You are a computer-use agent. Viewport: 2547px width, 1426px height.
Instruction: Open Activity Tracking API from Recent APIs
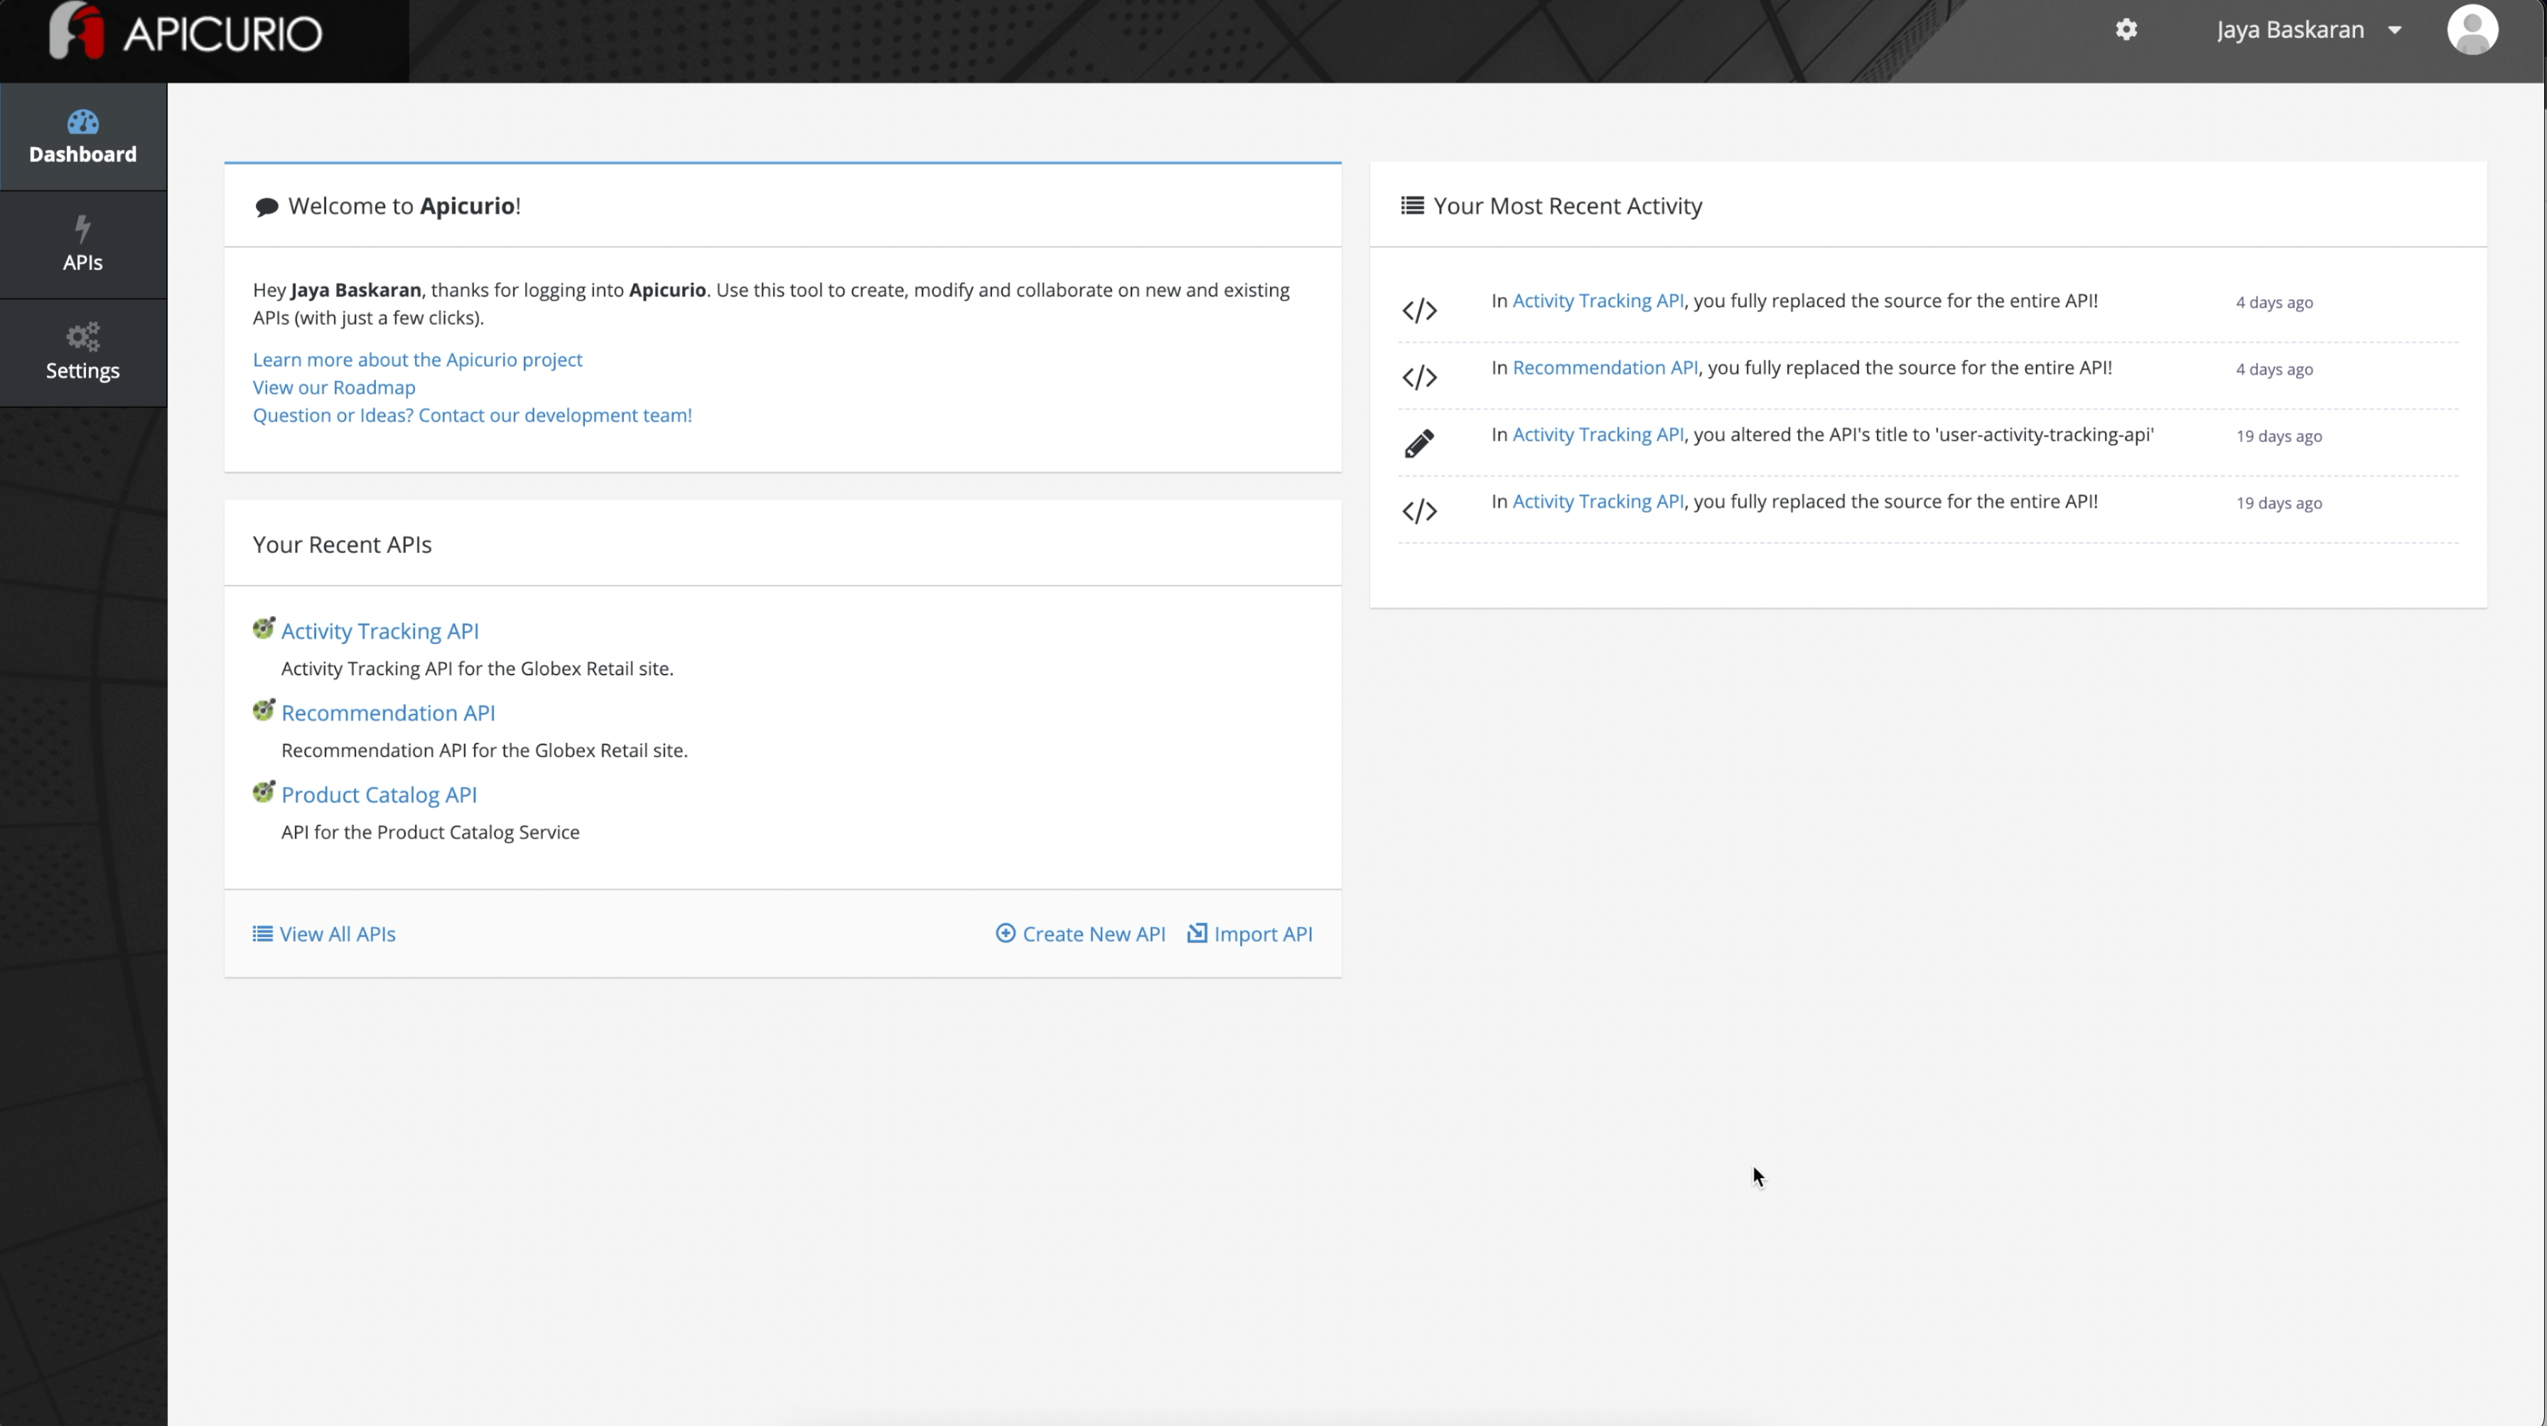(379, 631)
